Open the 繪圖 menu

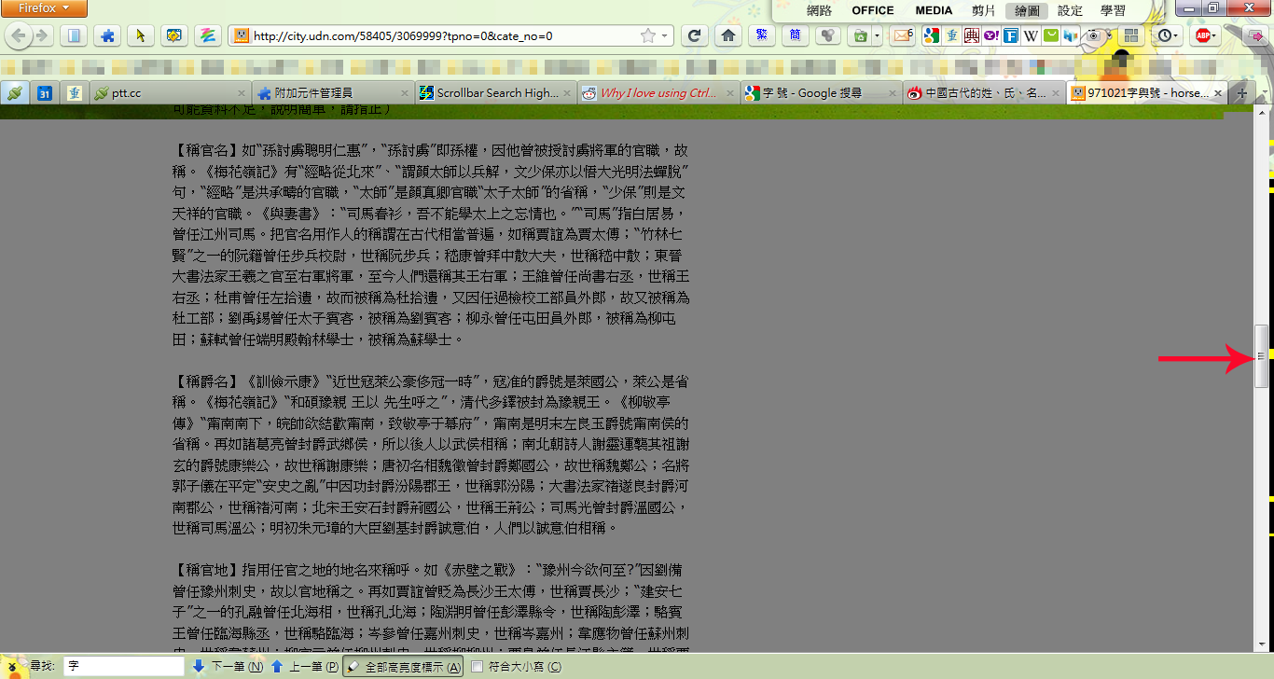coord(1027,10)
